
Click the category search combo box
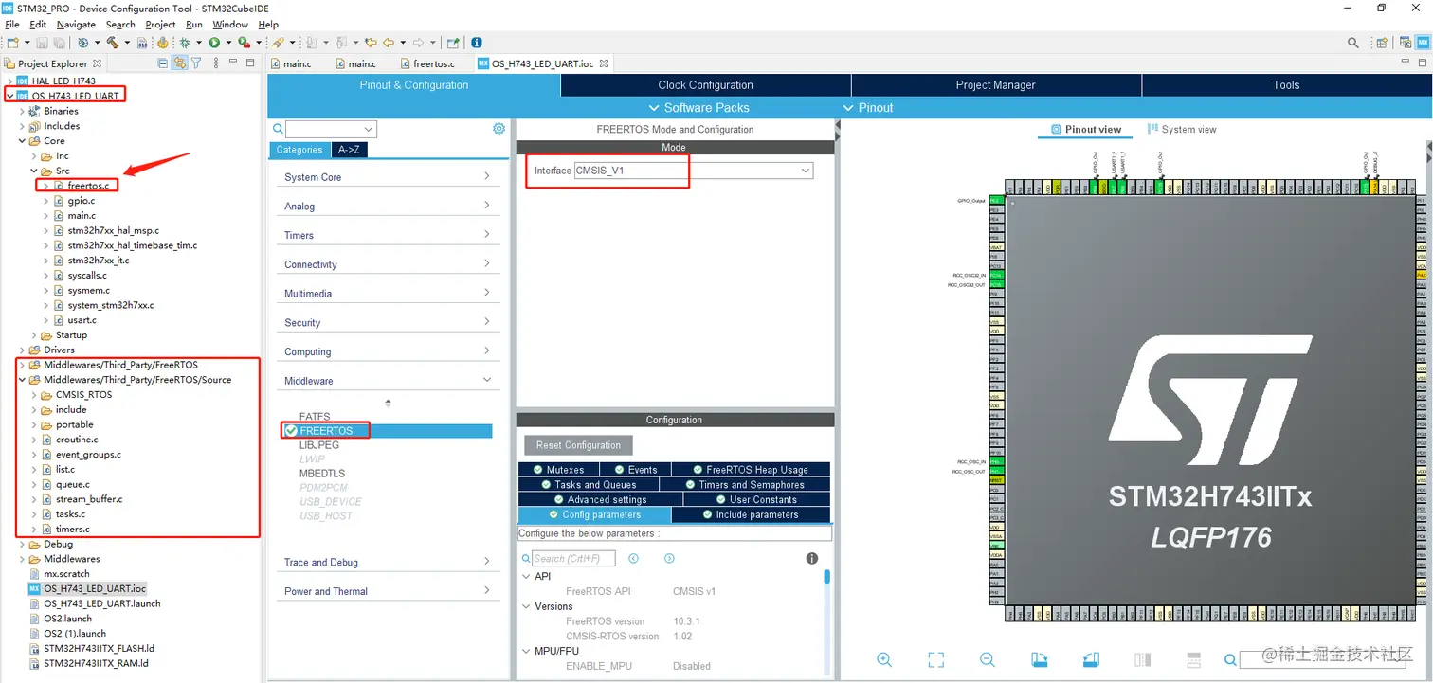coord(331,129)
